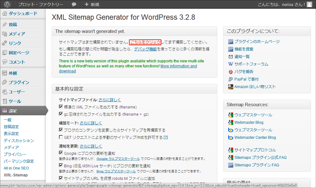Click こちらをクリック link to build sitemap
This screenshot has width=316, height=188.
point(145,42)
